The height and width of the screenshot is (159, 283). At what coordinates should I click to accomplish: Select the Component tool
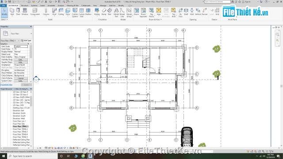(x=35, y=12)
